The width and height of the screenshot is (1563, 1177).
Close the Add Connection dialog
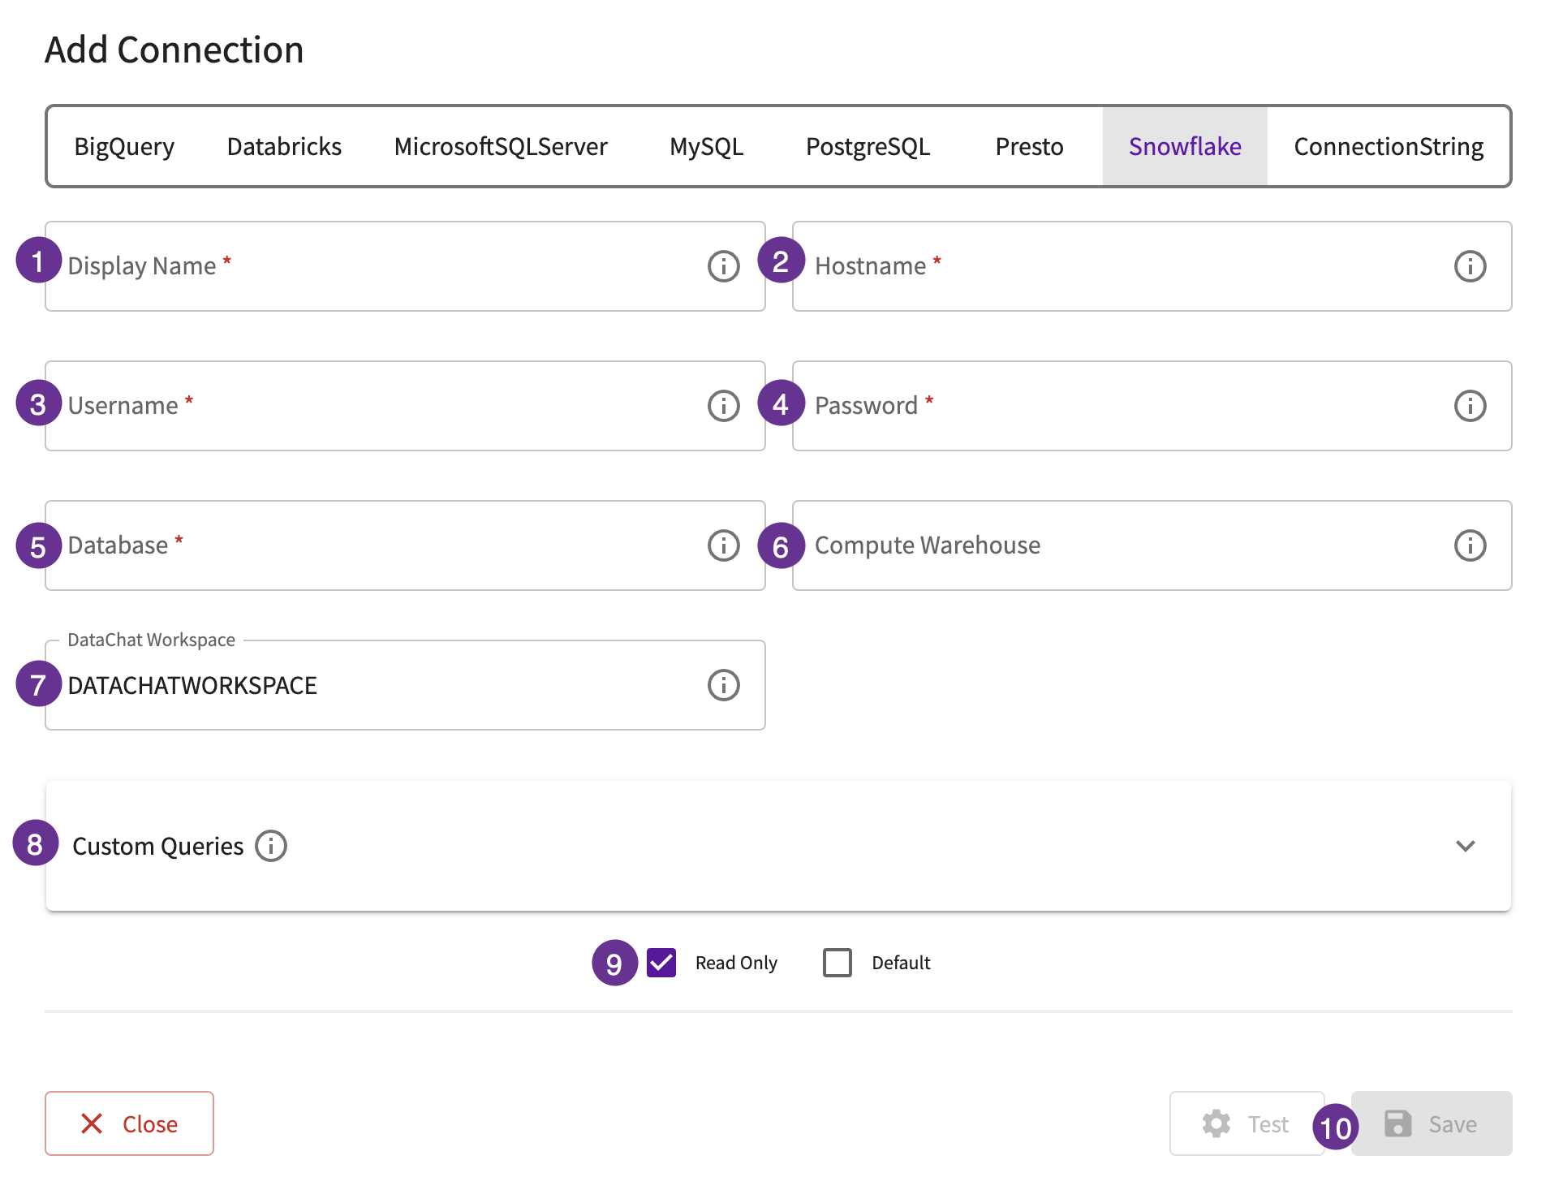[x=129, y=1123]
